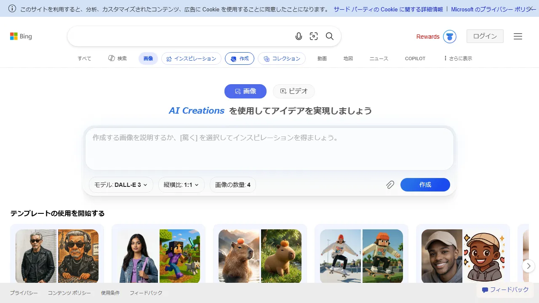Viewport: 539px width, 303px height.
Task: Switch to ビデオ creation mode
Action: click(294, 91)
